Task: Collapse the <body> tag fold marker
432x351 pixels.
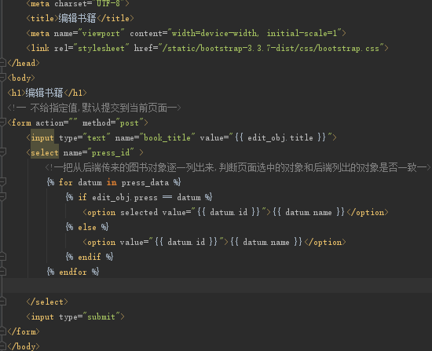Action: pyautogui.click(x=2, y=78)
